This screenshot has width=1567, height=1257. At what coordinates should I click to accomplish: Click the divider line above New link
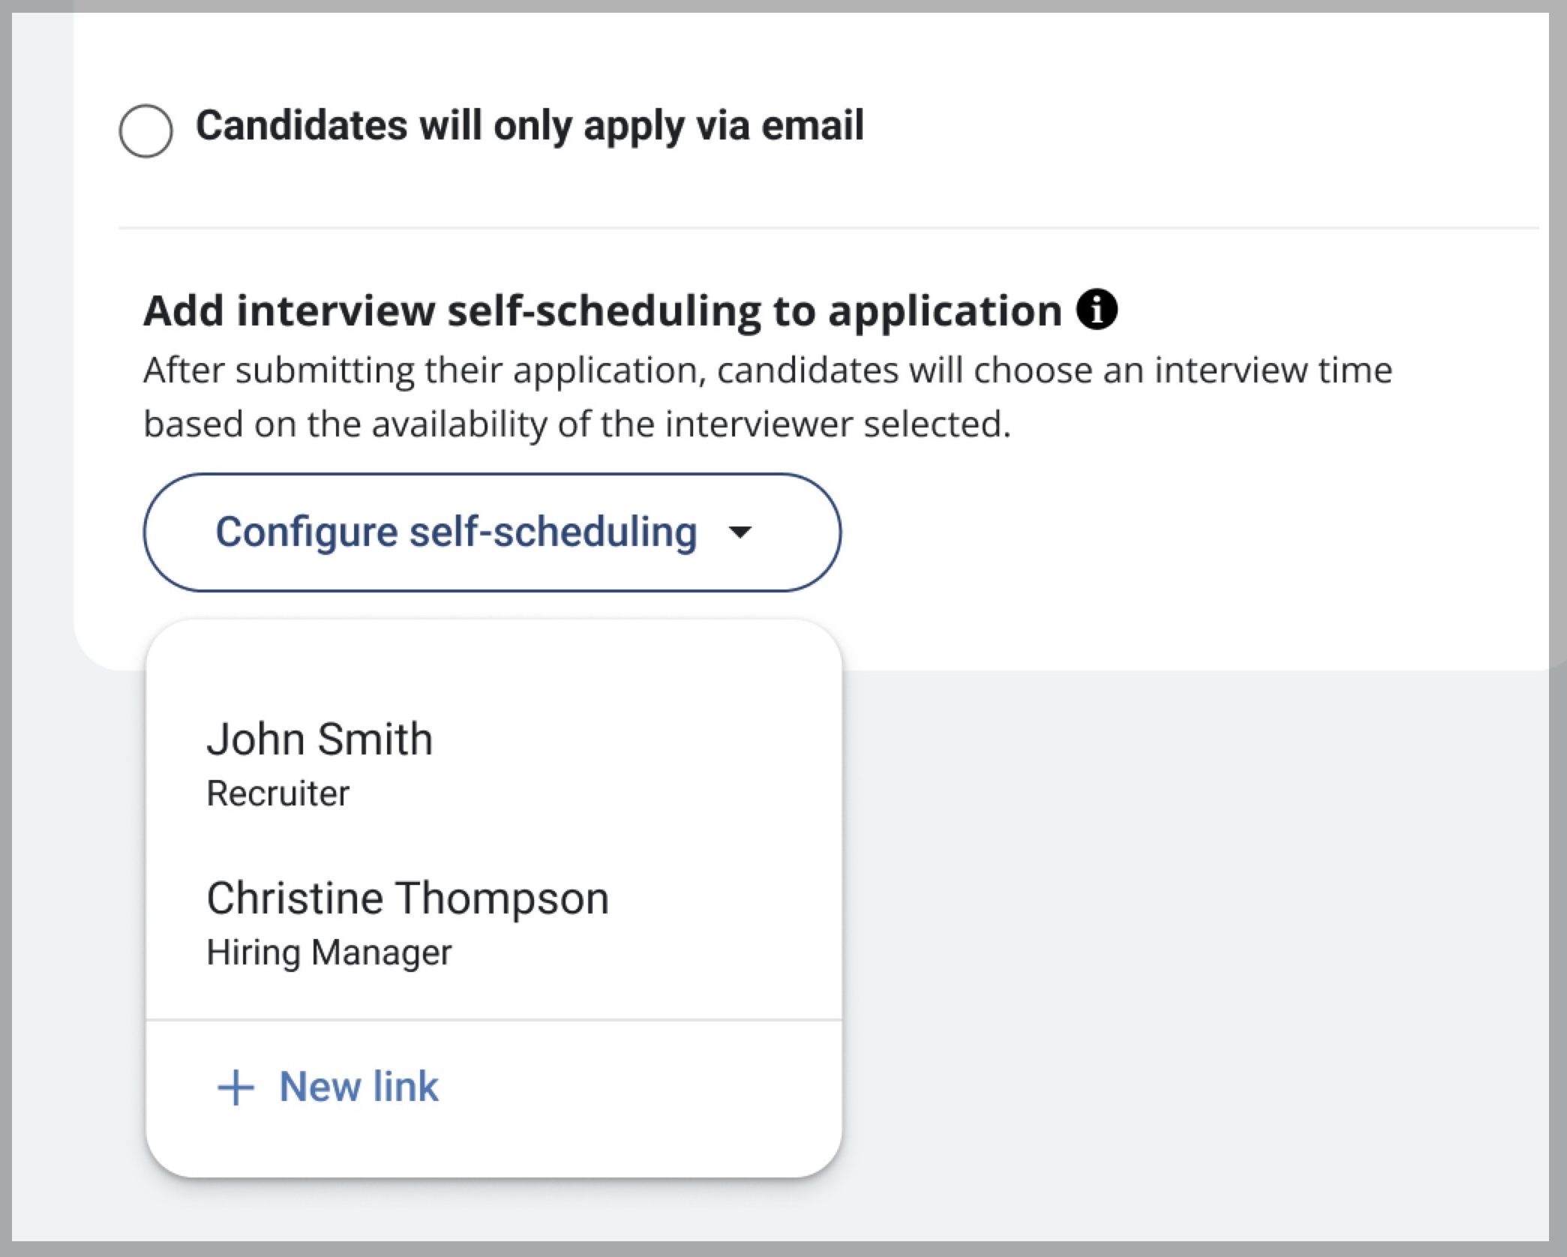coord(494,1020)
